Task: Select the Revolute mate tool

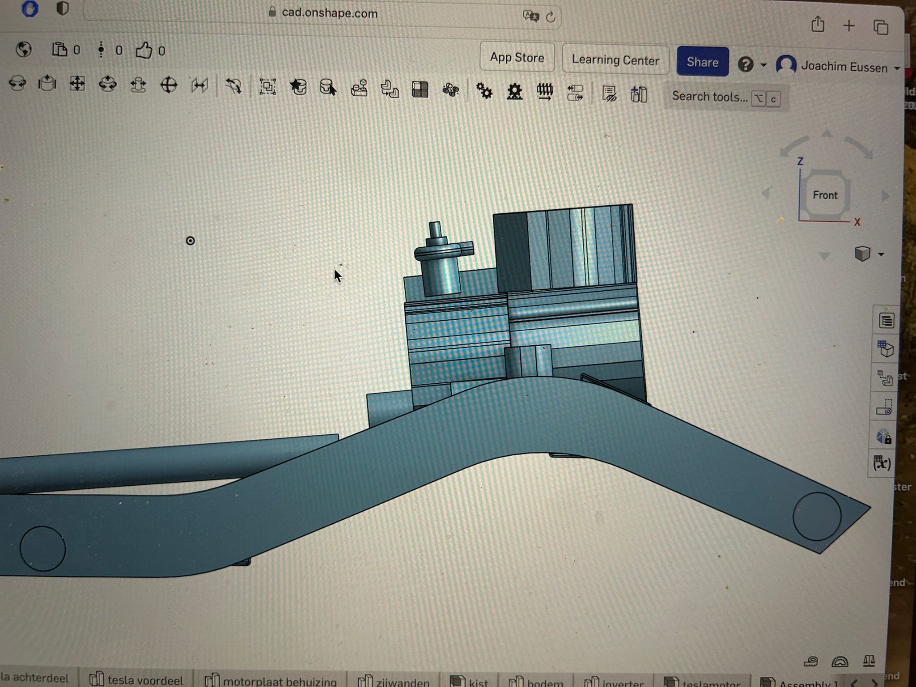Action: click(17, 84)
